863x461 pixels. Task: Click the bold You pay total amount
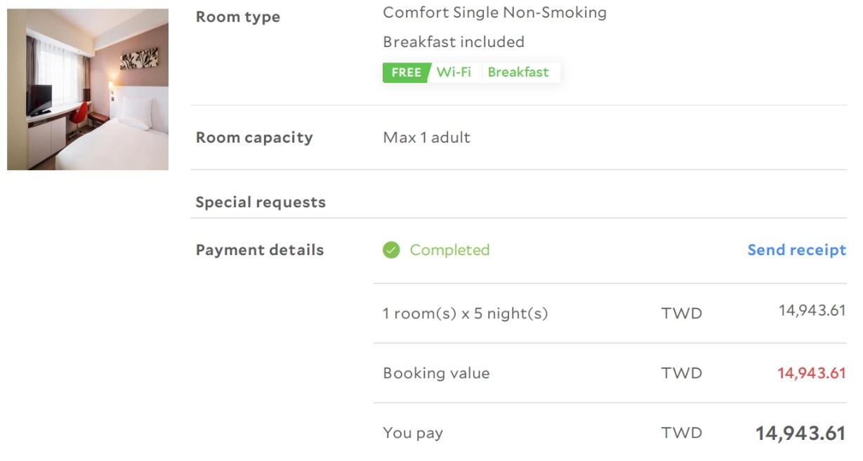(801, 433)
